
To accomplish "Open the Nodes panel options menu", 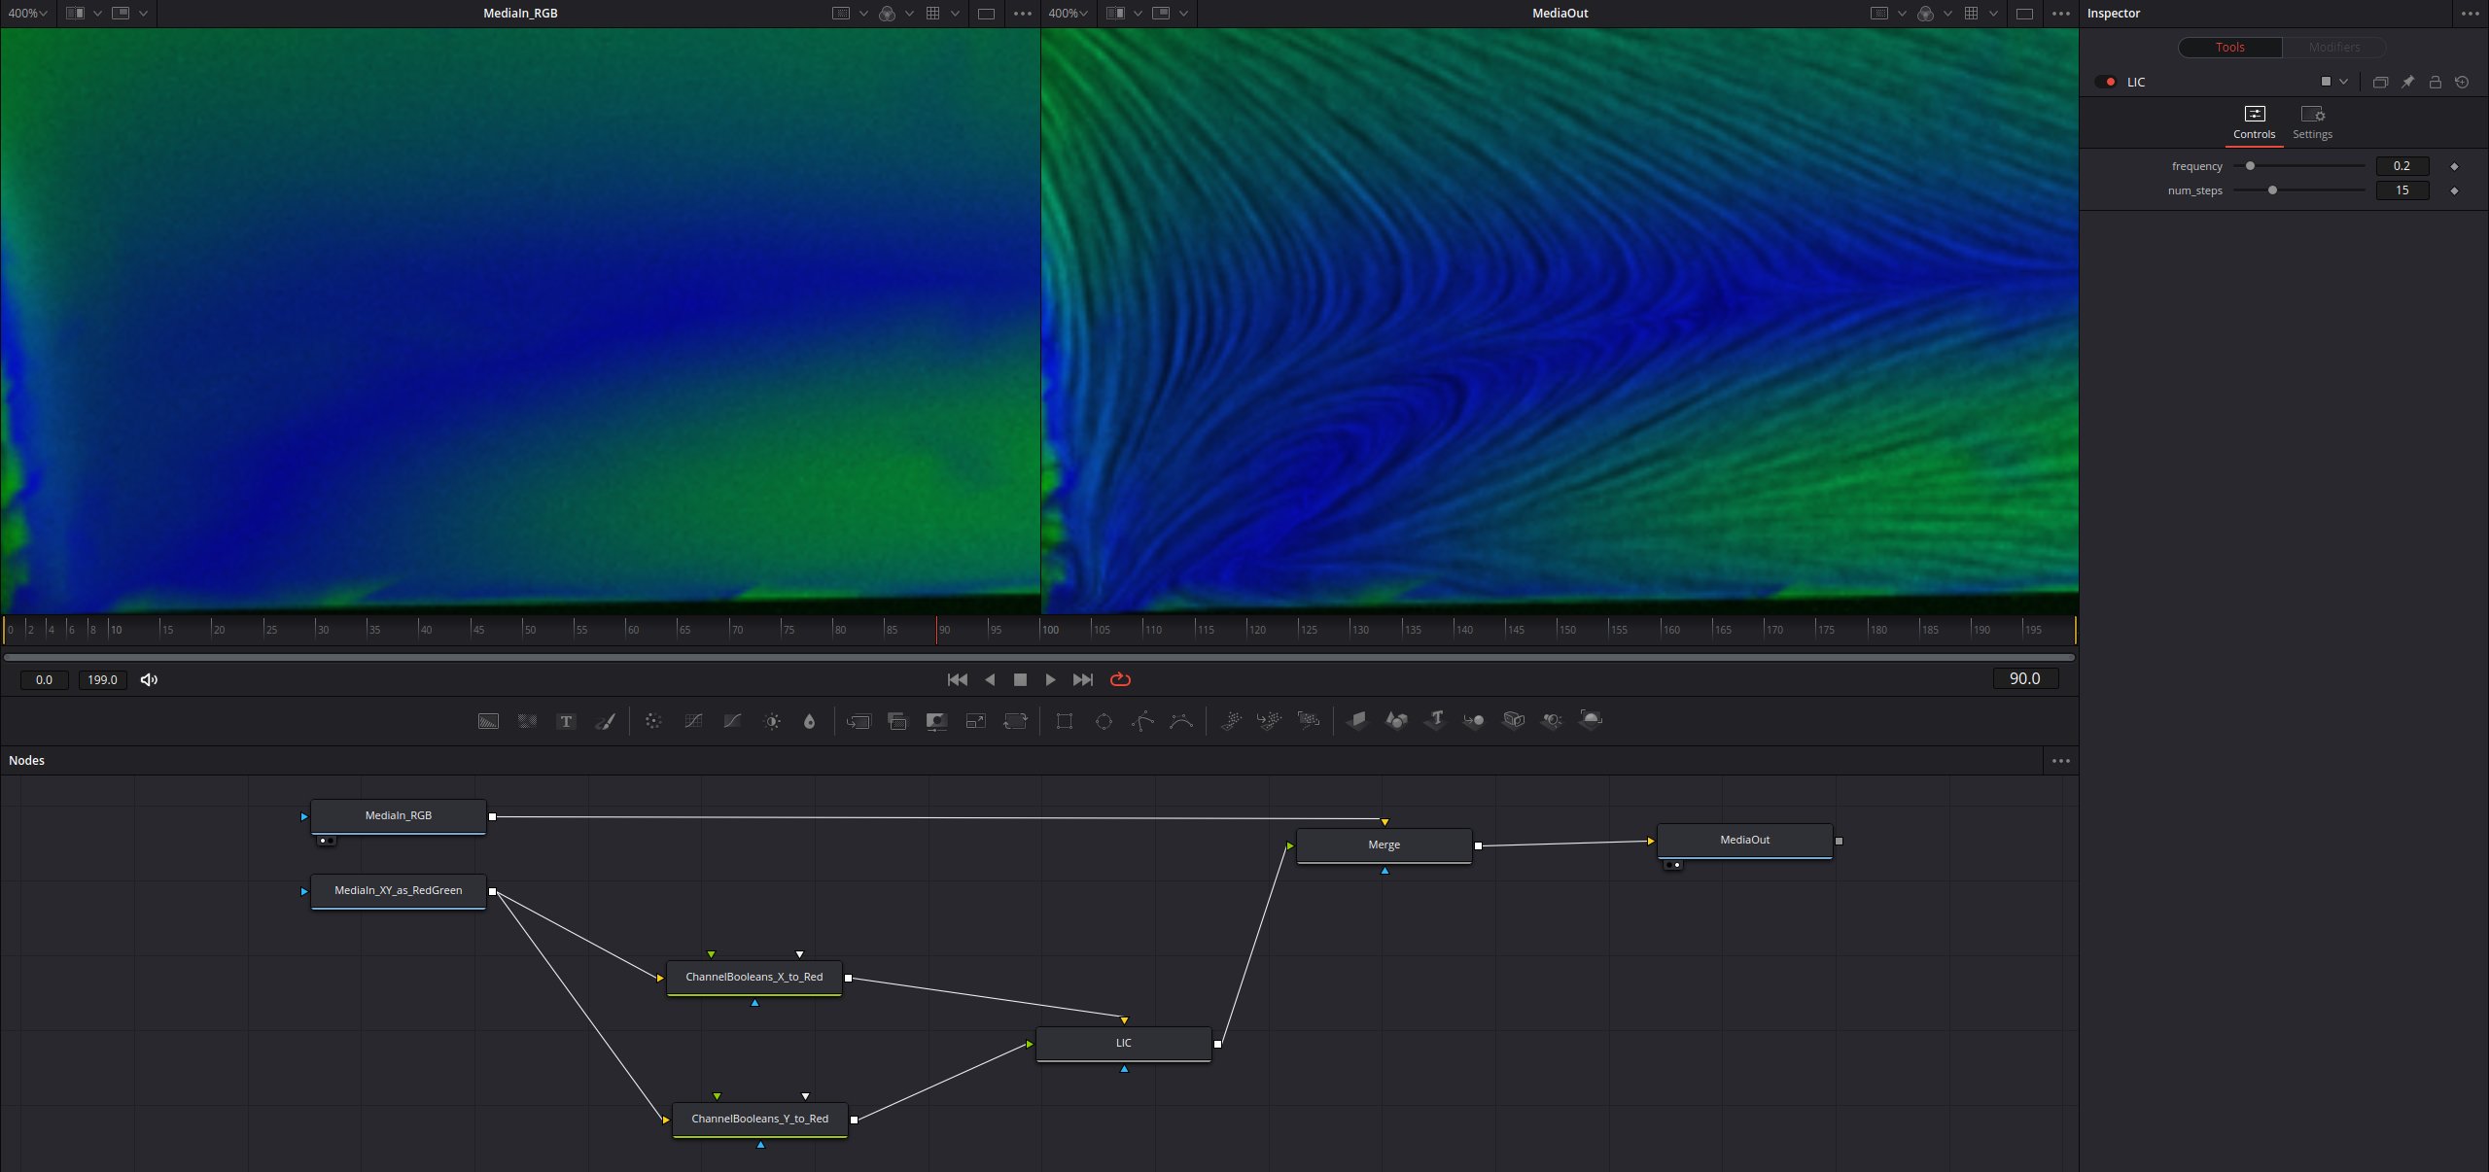I will click(2060, 761).
